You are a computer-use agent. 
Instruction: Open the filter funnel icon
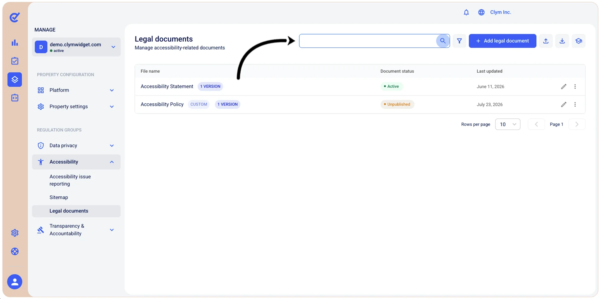[x=459, y=41]
